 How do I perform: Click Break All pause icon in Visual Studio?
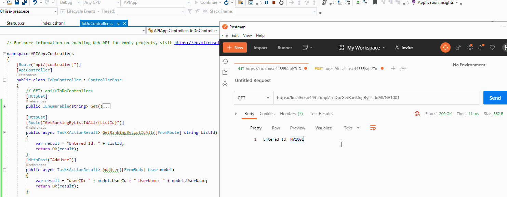point(266,3)
